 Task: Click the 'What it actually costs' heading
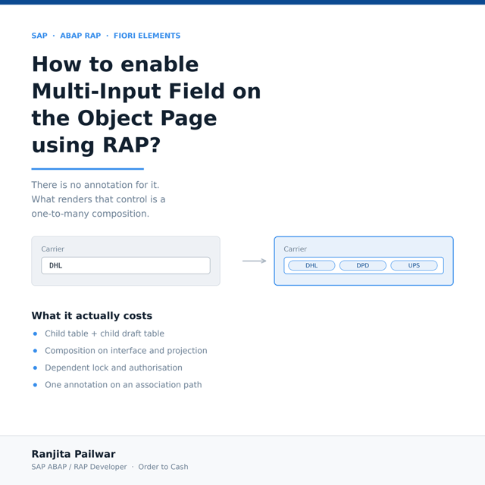coord(92,315)
